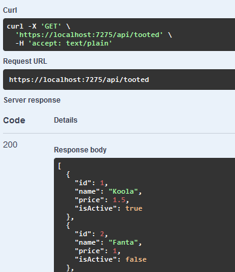
Task: Click the Curl section label
Action: [x=10, y=10]
